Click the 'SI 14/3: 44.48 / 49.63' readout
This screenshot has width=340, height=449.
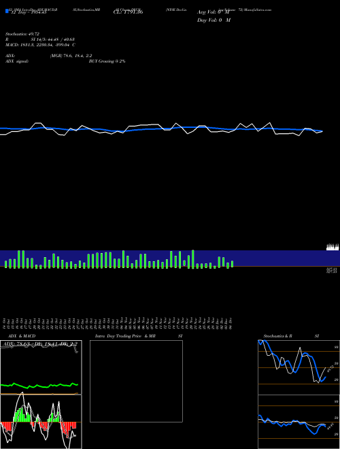(x=53, y=39)
